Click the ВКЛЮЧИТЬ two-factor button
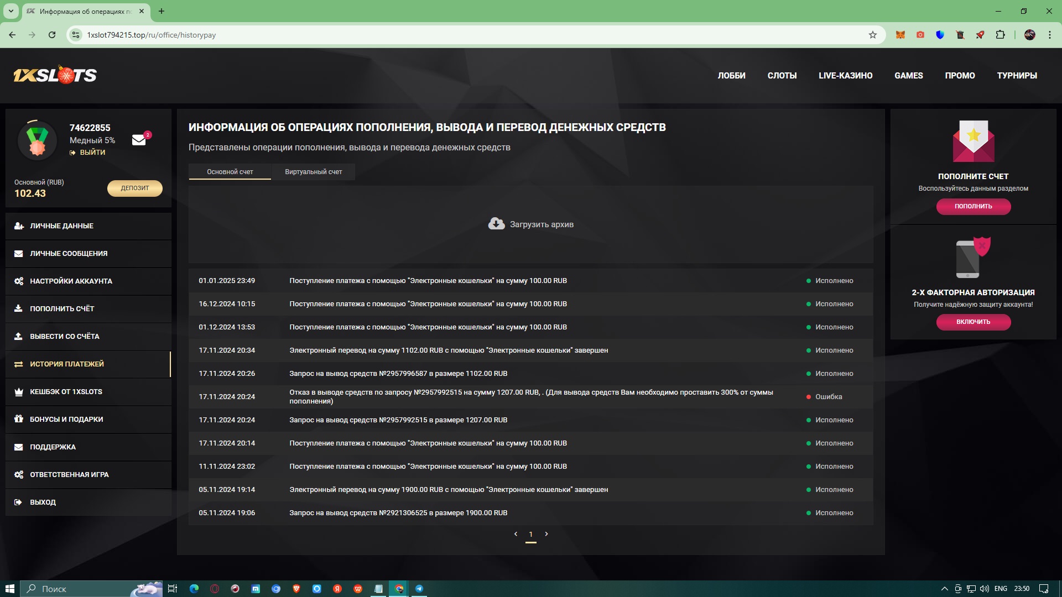The height and width of the screenshot is (597, 1062). tap(973, 322)
